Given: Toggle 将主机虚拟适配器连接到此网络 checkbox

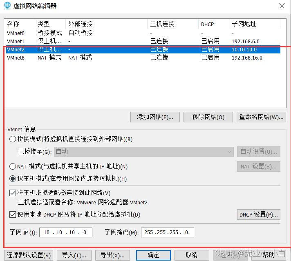Looking at the screenshot, I should (13, 193).
